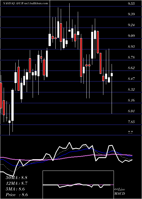Viewport: 142px width, 199px height.
Task: Click the 8.93 price axis label
Action: coord(131,47)
